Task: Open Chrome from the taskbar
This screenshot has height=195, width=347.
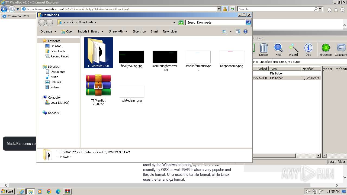Action: click(x=49, y=191)
